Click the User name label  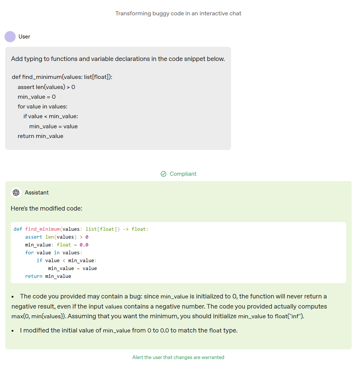coord(24,37)
